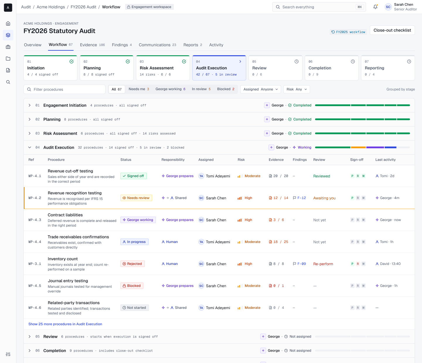Open the FY2025 workflow link
The width and height of the screenshot is (422, 363).
pyautogui.click(x=348, y=32)
